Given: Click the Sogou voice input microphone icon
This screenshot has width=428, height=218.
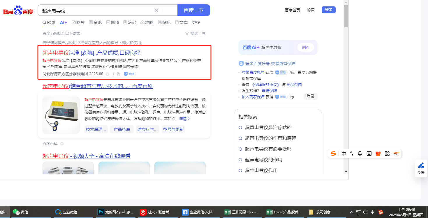Looking at the screenshot, I should (360, 153).
